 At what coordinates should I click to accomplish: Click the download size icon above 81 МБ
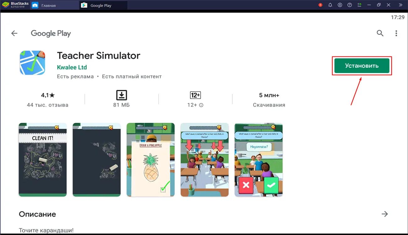pos(121,95)
